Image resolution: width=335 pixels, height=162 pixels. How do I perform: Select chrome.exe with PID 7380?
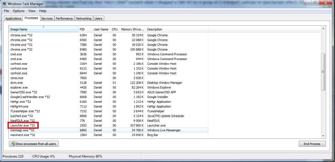[108, 45]
